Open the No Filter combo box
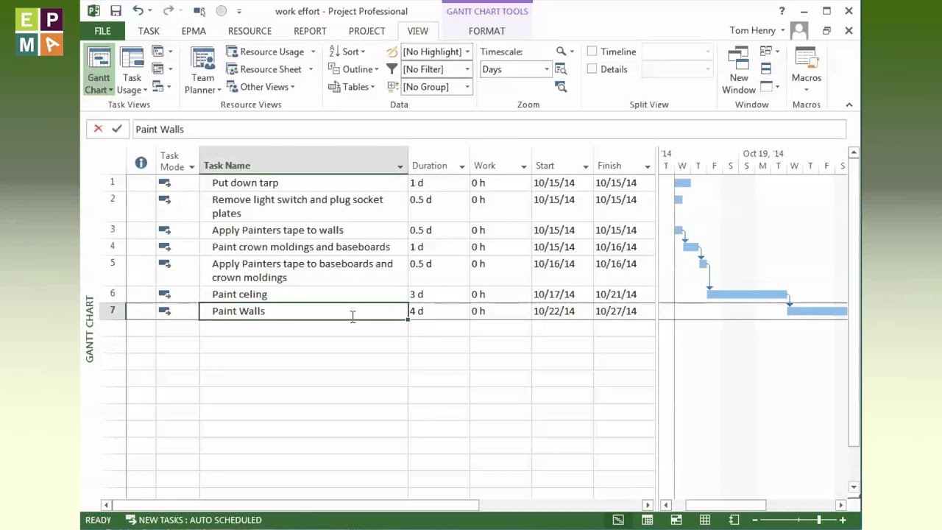 click(x=436, y=69)
